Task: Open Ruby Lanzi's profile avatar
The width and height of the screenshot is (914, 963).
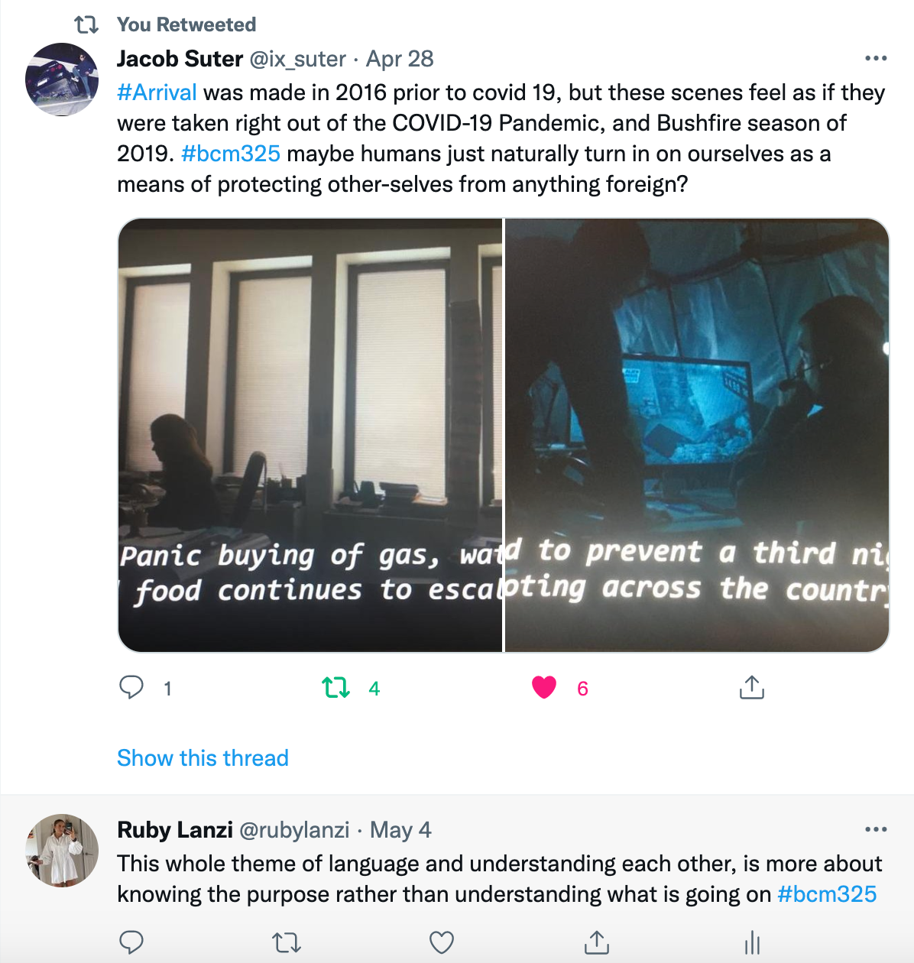Action: tap(62, 850)
